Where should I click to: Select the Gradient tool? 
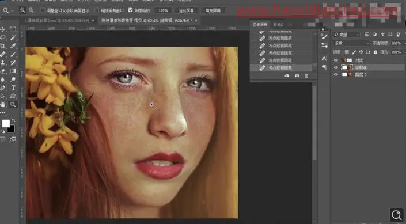pyautogui.click(x=13, y=71)
